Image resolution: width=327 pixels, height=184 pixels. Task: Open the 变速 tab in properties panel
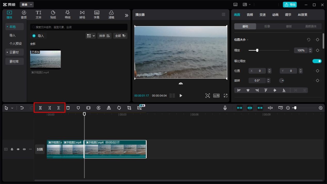tap(262, 15)
